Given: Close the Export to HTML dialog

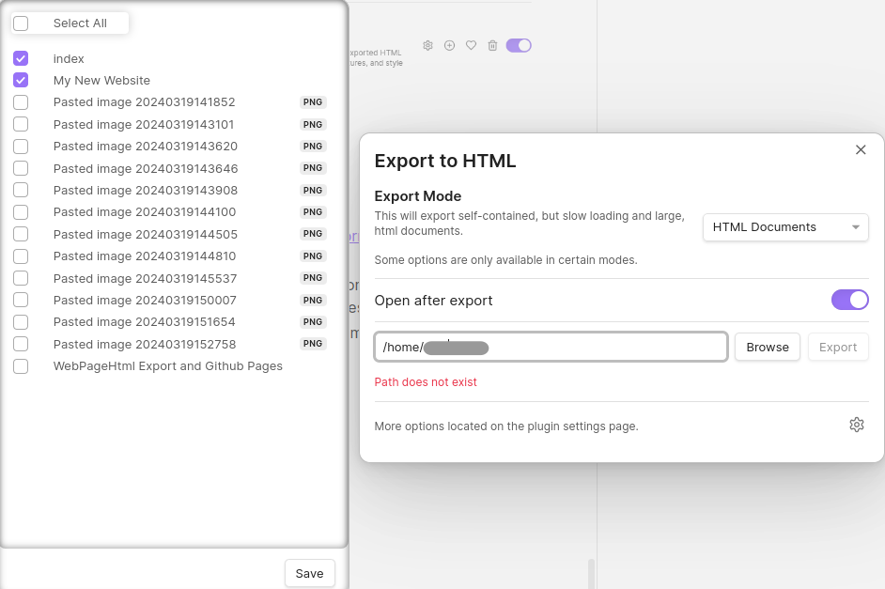Looking at the screenshot, I should click(x=861, y=149).
